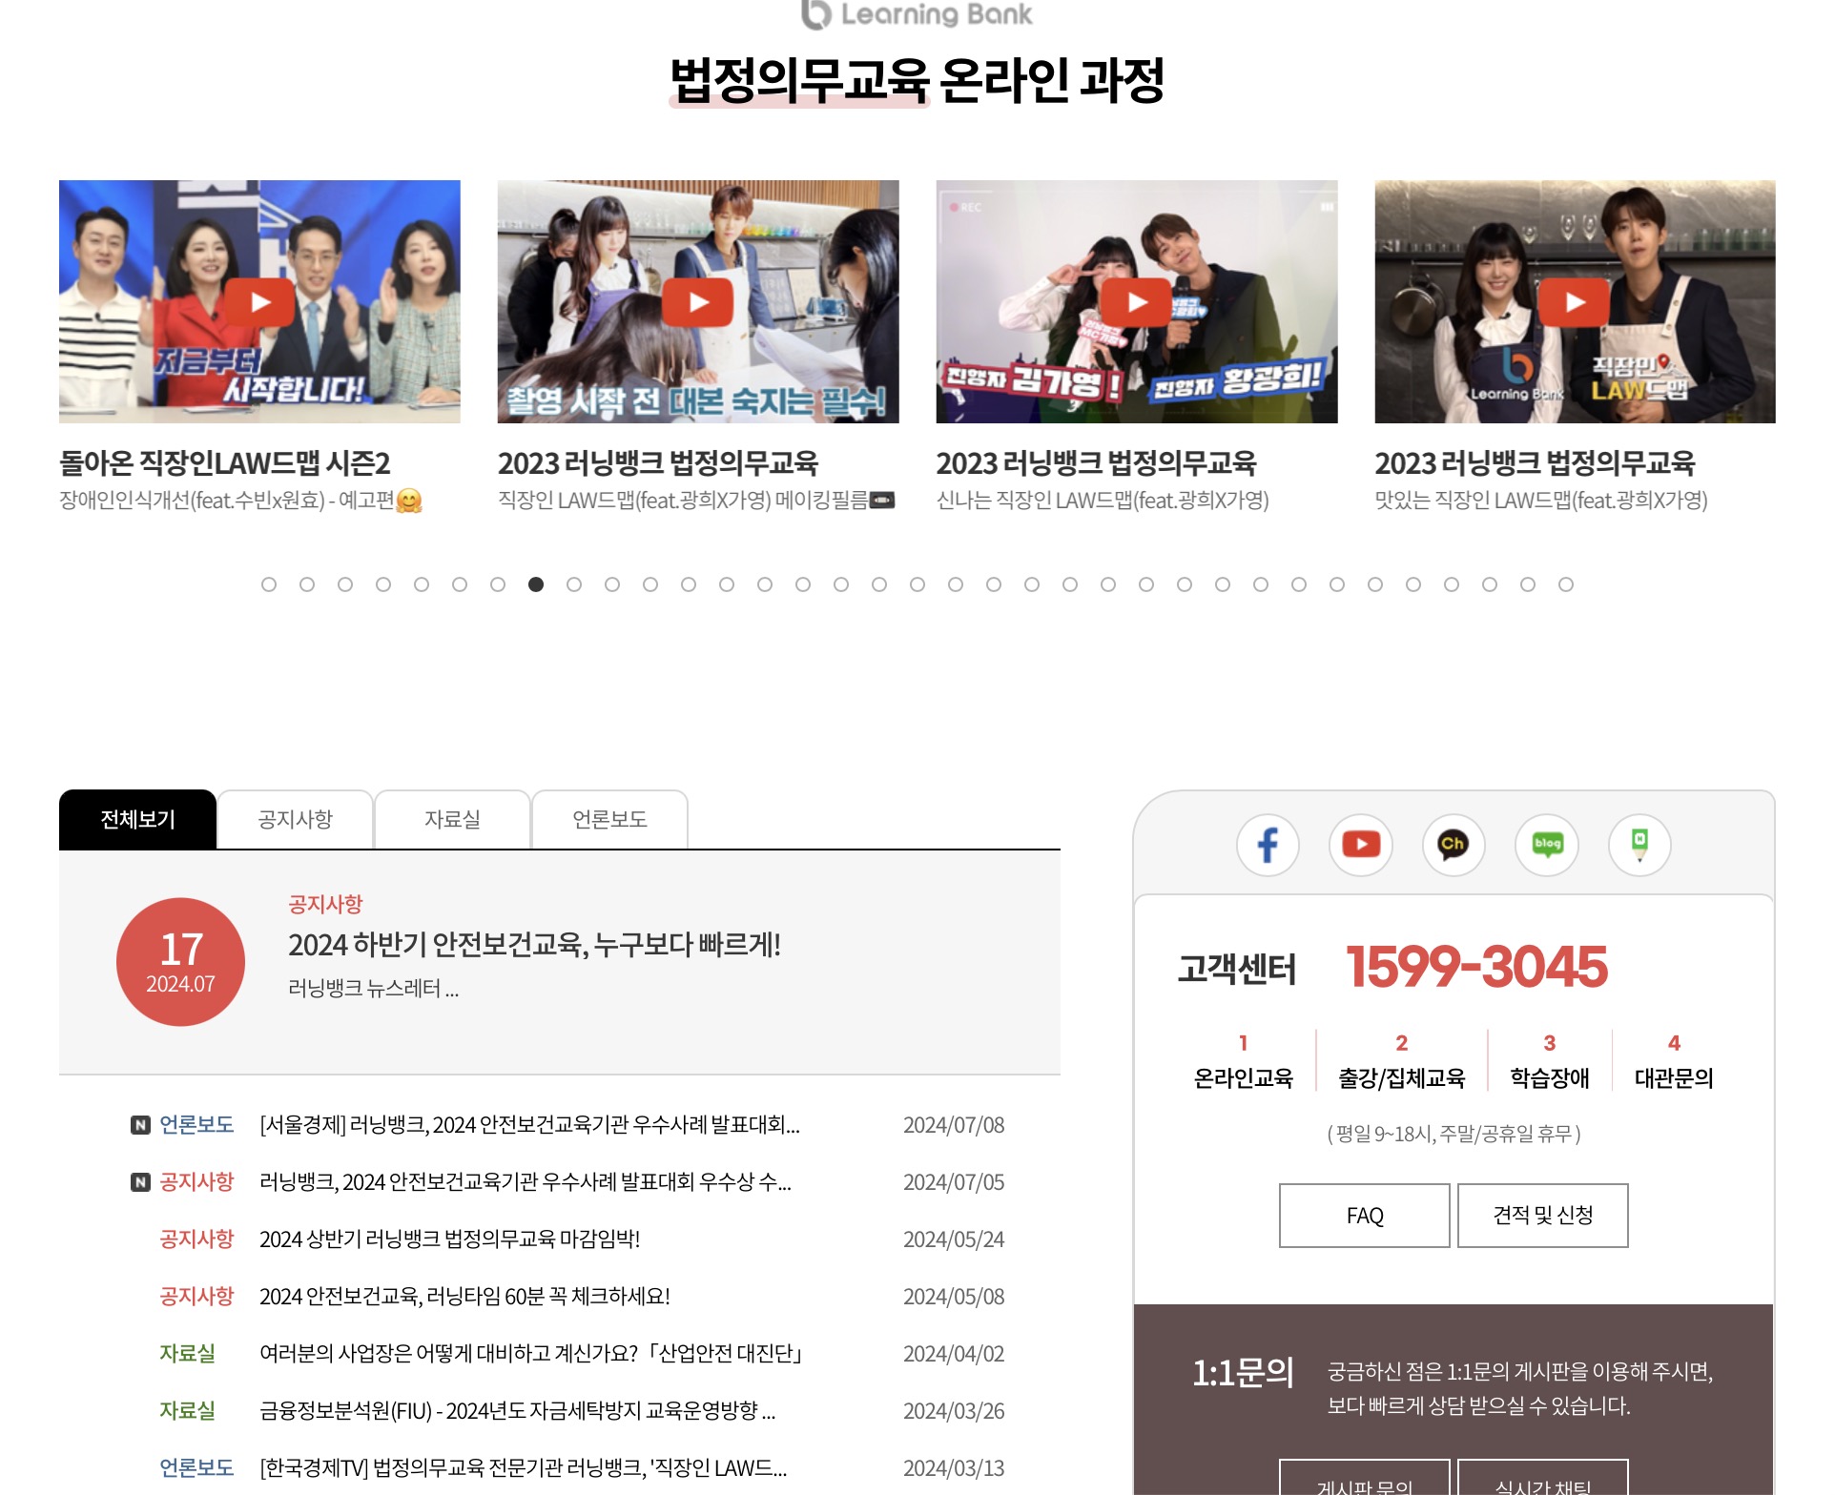Open the YouTube channel icon
This screenshot has width=1835, height=1495.
pos(1360,845)
